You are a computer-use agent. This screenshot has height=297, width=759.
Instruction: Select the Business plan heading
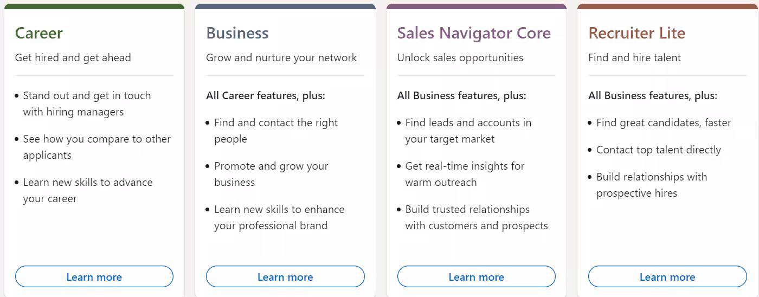237,33
